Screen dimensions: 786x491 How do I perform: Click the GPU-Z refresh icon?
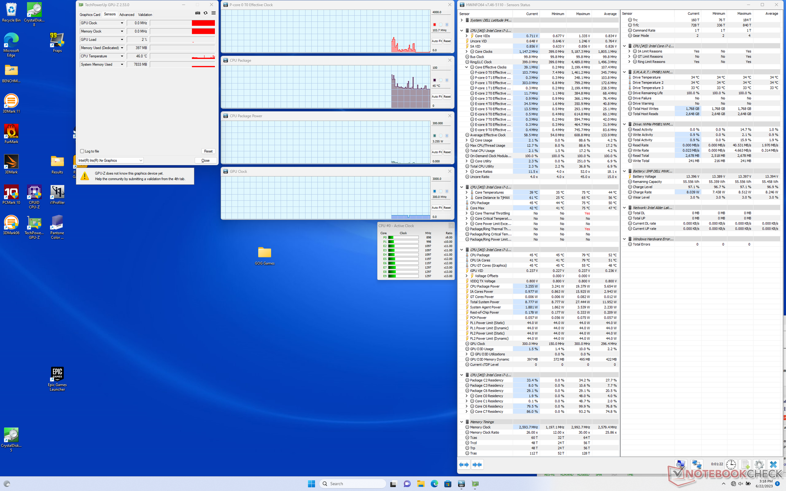[206, 14]
